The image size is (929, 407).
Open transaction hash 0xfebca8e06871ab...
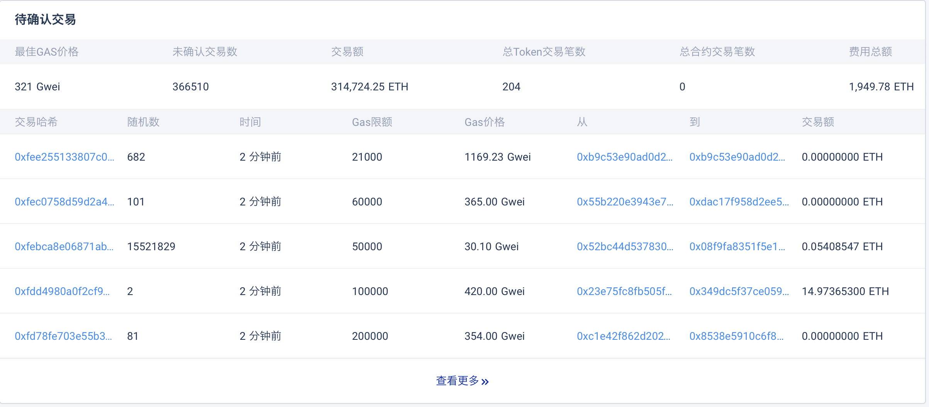[64, 246]
